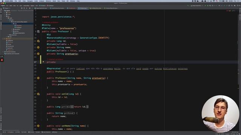Viewport: 241px width, 135px height.
Task: Click the @Entity annotation
Action: 46,25
